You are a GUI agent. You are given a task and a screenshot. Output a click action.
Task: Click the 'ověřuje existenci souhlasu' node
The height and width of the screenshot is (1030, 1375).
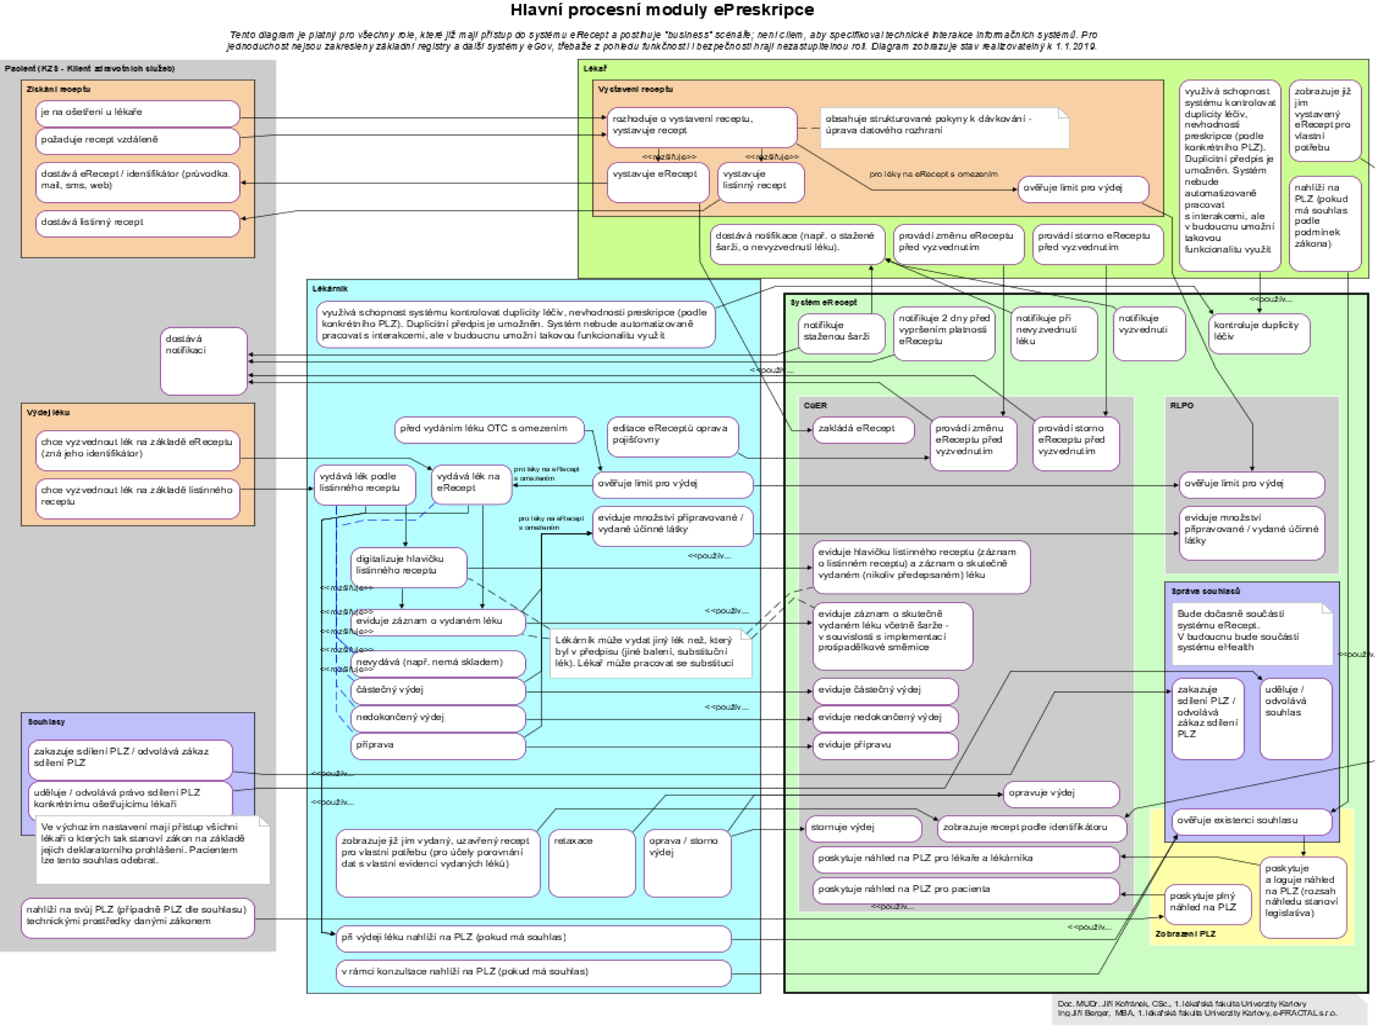[1251, 821]
